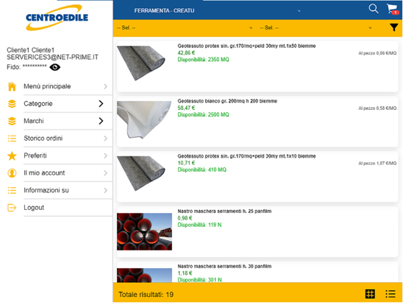Click Disponibilità: 410 MQ

click(x=202, y=170)
